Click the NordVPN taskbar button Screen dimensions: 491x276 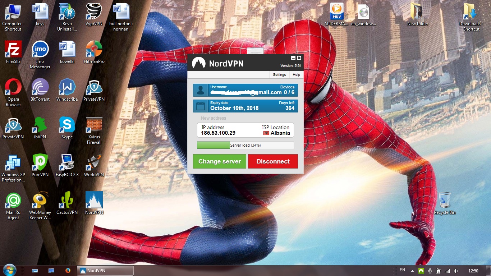tap(105, 271)
